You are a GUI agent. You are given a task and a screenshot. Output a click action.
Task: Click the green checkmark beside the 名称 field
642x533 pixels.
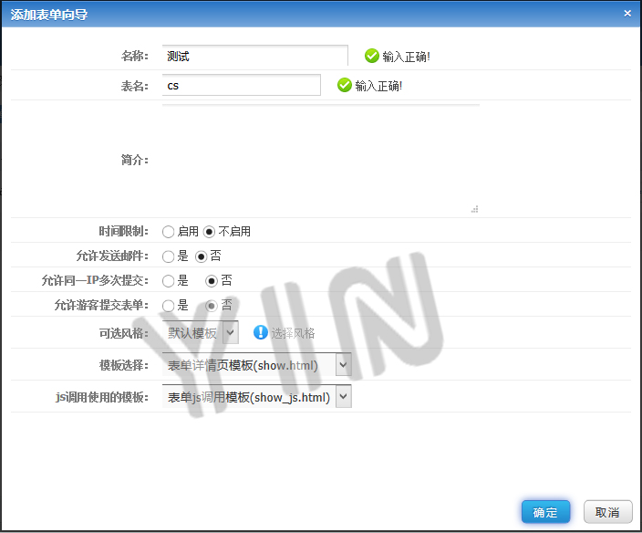pyautogui.click(x=371, y=56)
